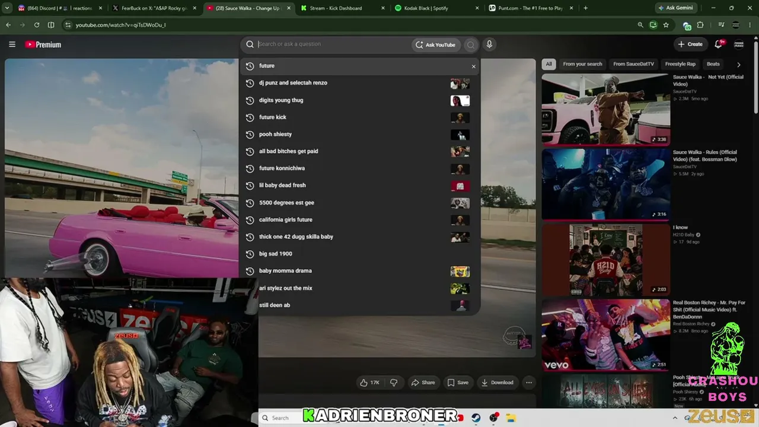Screen dimensions: 759x427
Task: Open Steam from the taskbar
Action: click(476, 418)
